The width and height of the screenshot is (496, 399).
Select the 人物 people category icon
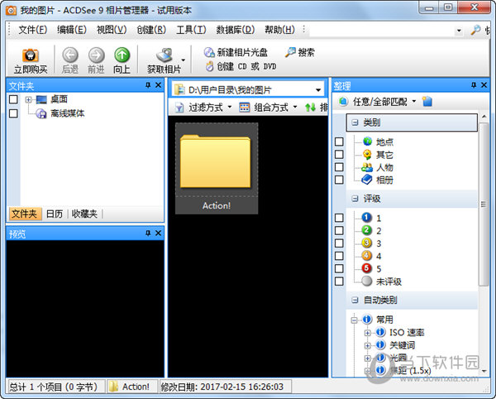(x=367, y=167)
